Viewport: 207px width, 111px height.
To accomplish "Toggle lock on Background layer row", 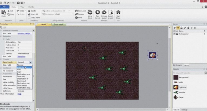I will [177, 34].
